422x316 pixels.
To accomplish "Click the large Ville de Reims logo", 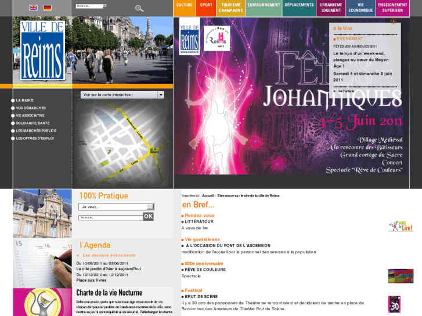I will pos(42,50).
